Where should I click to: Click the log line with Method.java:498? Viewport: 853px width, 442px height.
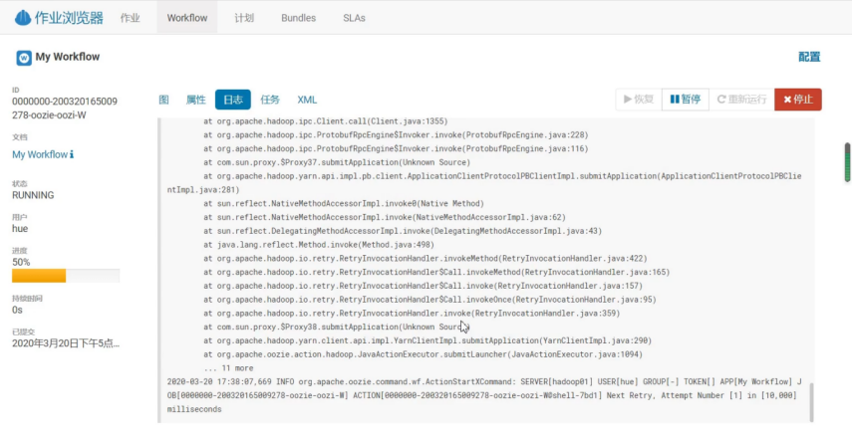(319, 245)
